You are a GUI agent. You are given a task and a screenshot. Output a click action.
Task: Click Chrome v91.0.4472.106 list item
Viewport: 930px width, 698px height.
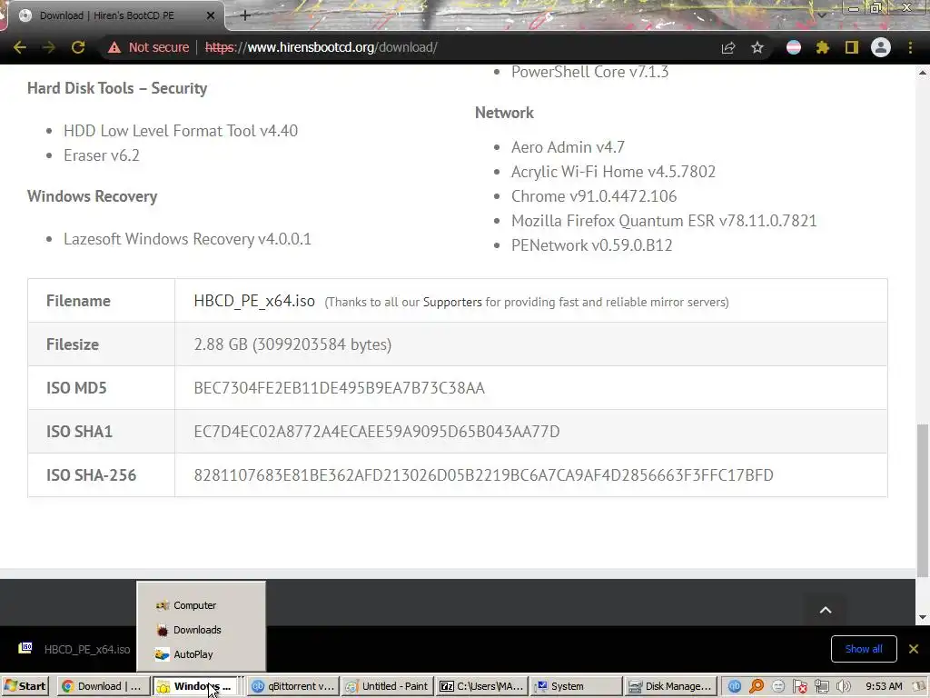tap(594, 196)
